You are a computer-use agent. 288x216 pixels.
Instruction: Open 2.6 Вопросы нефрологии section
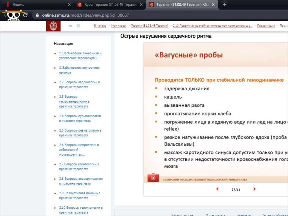click(79, 150)
